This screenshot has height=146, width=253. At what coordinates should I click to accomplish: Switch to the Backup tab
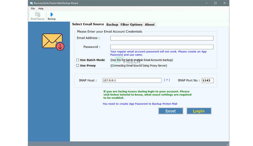click(x=112, y=25)
